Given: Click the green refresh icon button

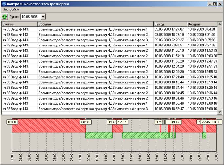Looking at the screenshot, I should (5, 17).
